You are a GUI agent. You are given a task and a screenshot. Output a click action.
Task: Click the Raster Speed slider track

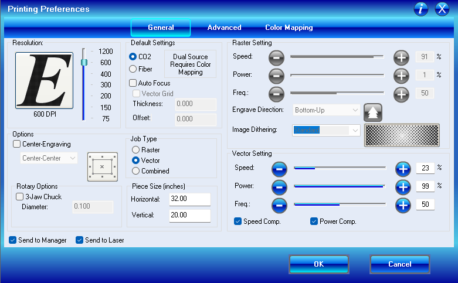pos(337,57)
